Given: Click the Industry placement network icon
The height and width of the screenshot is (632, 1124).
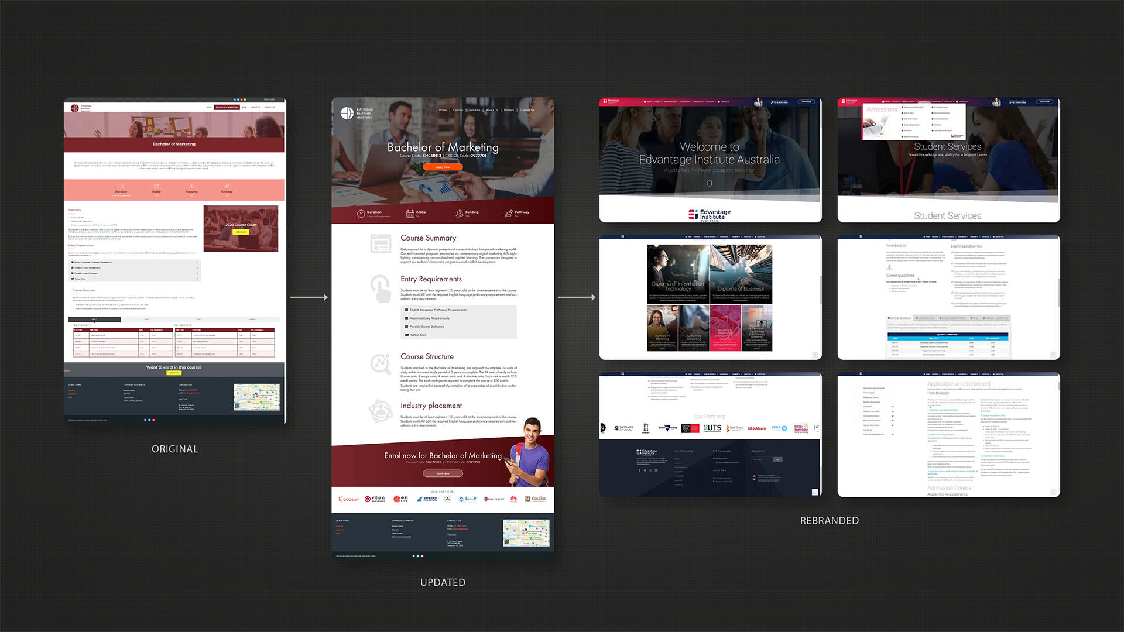Looking at the screenshot, I should [381, 410].
